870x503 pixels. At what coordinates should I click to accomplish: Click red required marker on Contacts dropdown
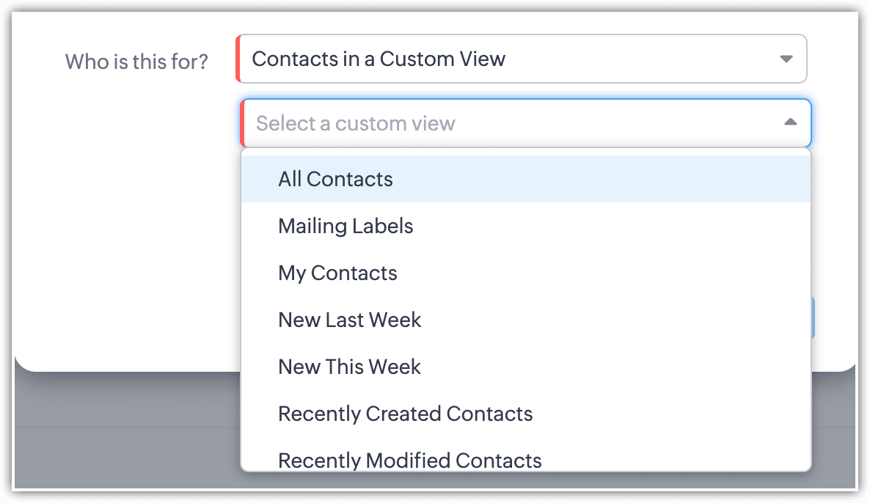click(238, 59)
